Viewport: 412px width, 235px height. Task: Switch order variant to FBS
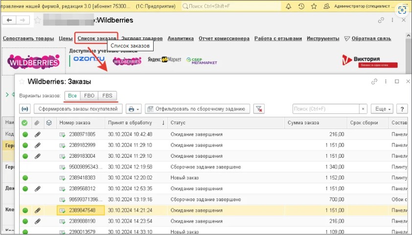pos(107,95)
